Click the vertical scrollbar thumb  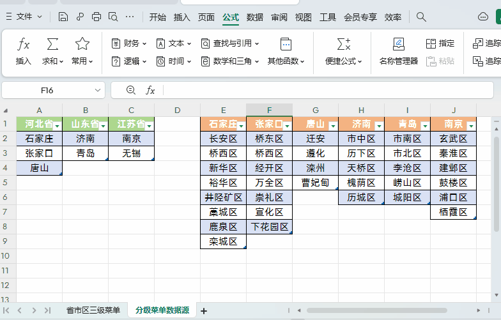(496, 184)
